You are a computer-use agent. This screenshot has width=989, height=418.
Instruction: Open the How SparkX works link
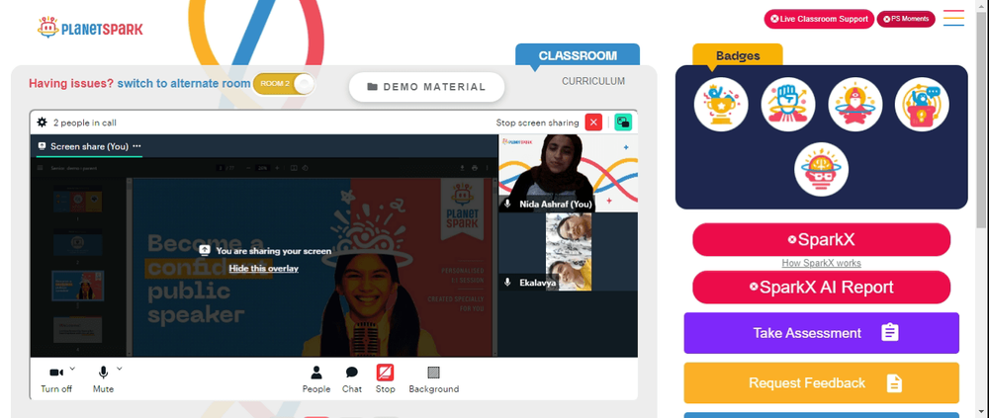[821, 263]
